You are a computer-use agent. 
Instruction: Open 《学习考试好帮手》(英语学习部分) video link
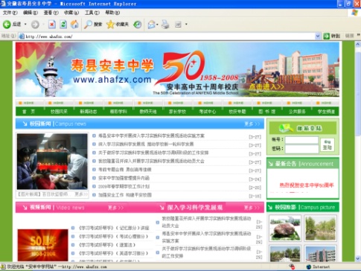(x=113, y=253)
